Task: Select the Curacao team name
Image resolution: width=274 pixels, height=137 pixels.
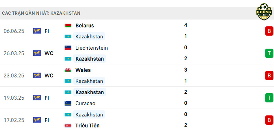Action: 85,103
